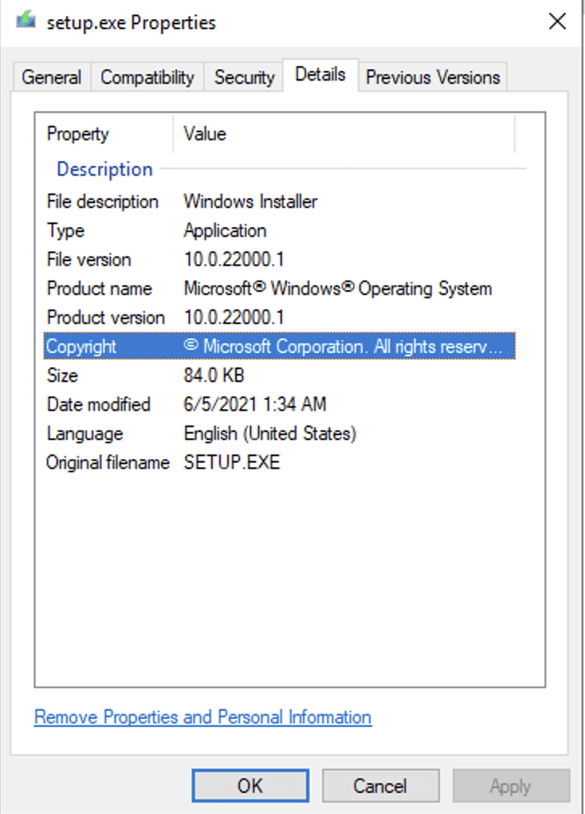The height and width of the screenshot is (814, 585).
Task: Click the Property column header
Action: coord(77,134)
